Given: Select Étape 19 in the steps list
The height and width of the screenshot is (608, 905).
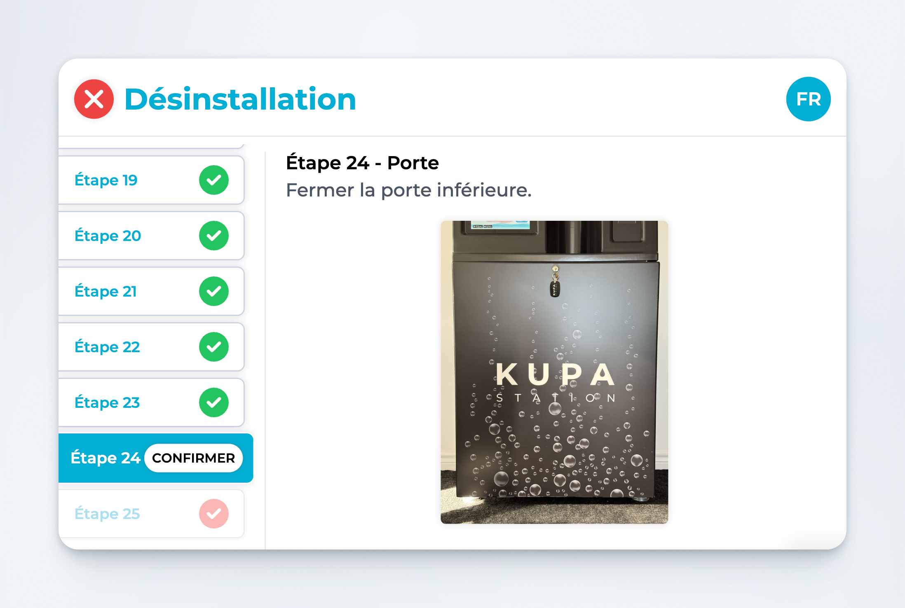Looking at the screenshot, I should point(106,180).
